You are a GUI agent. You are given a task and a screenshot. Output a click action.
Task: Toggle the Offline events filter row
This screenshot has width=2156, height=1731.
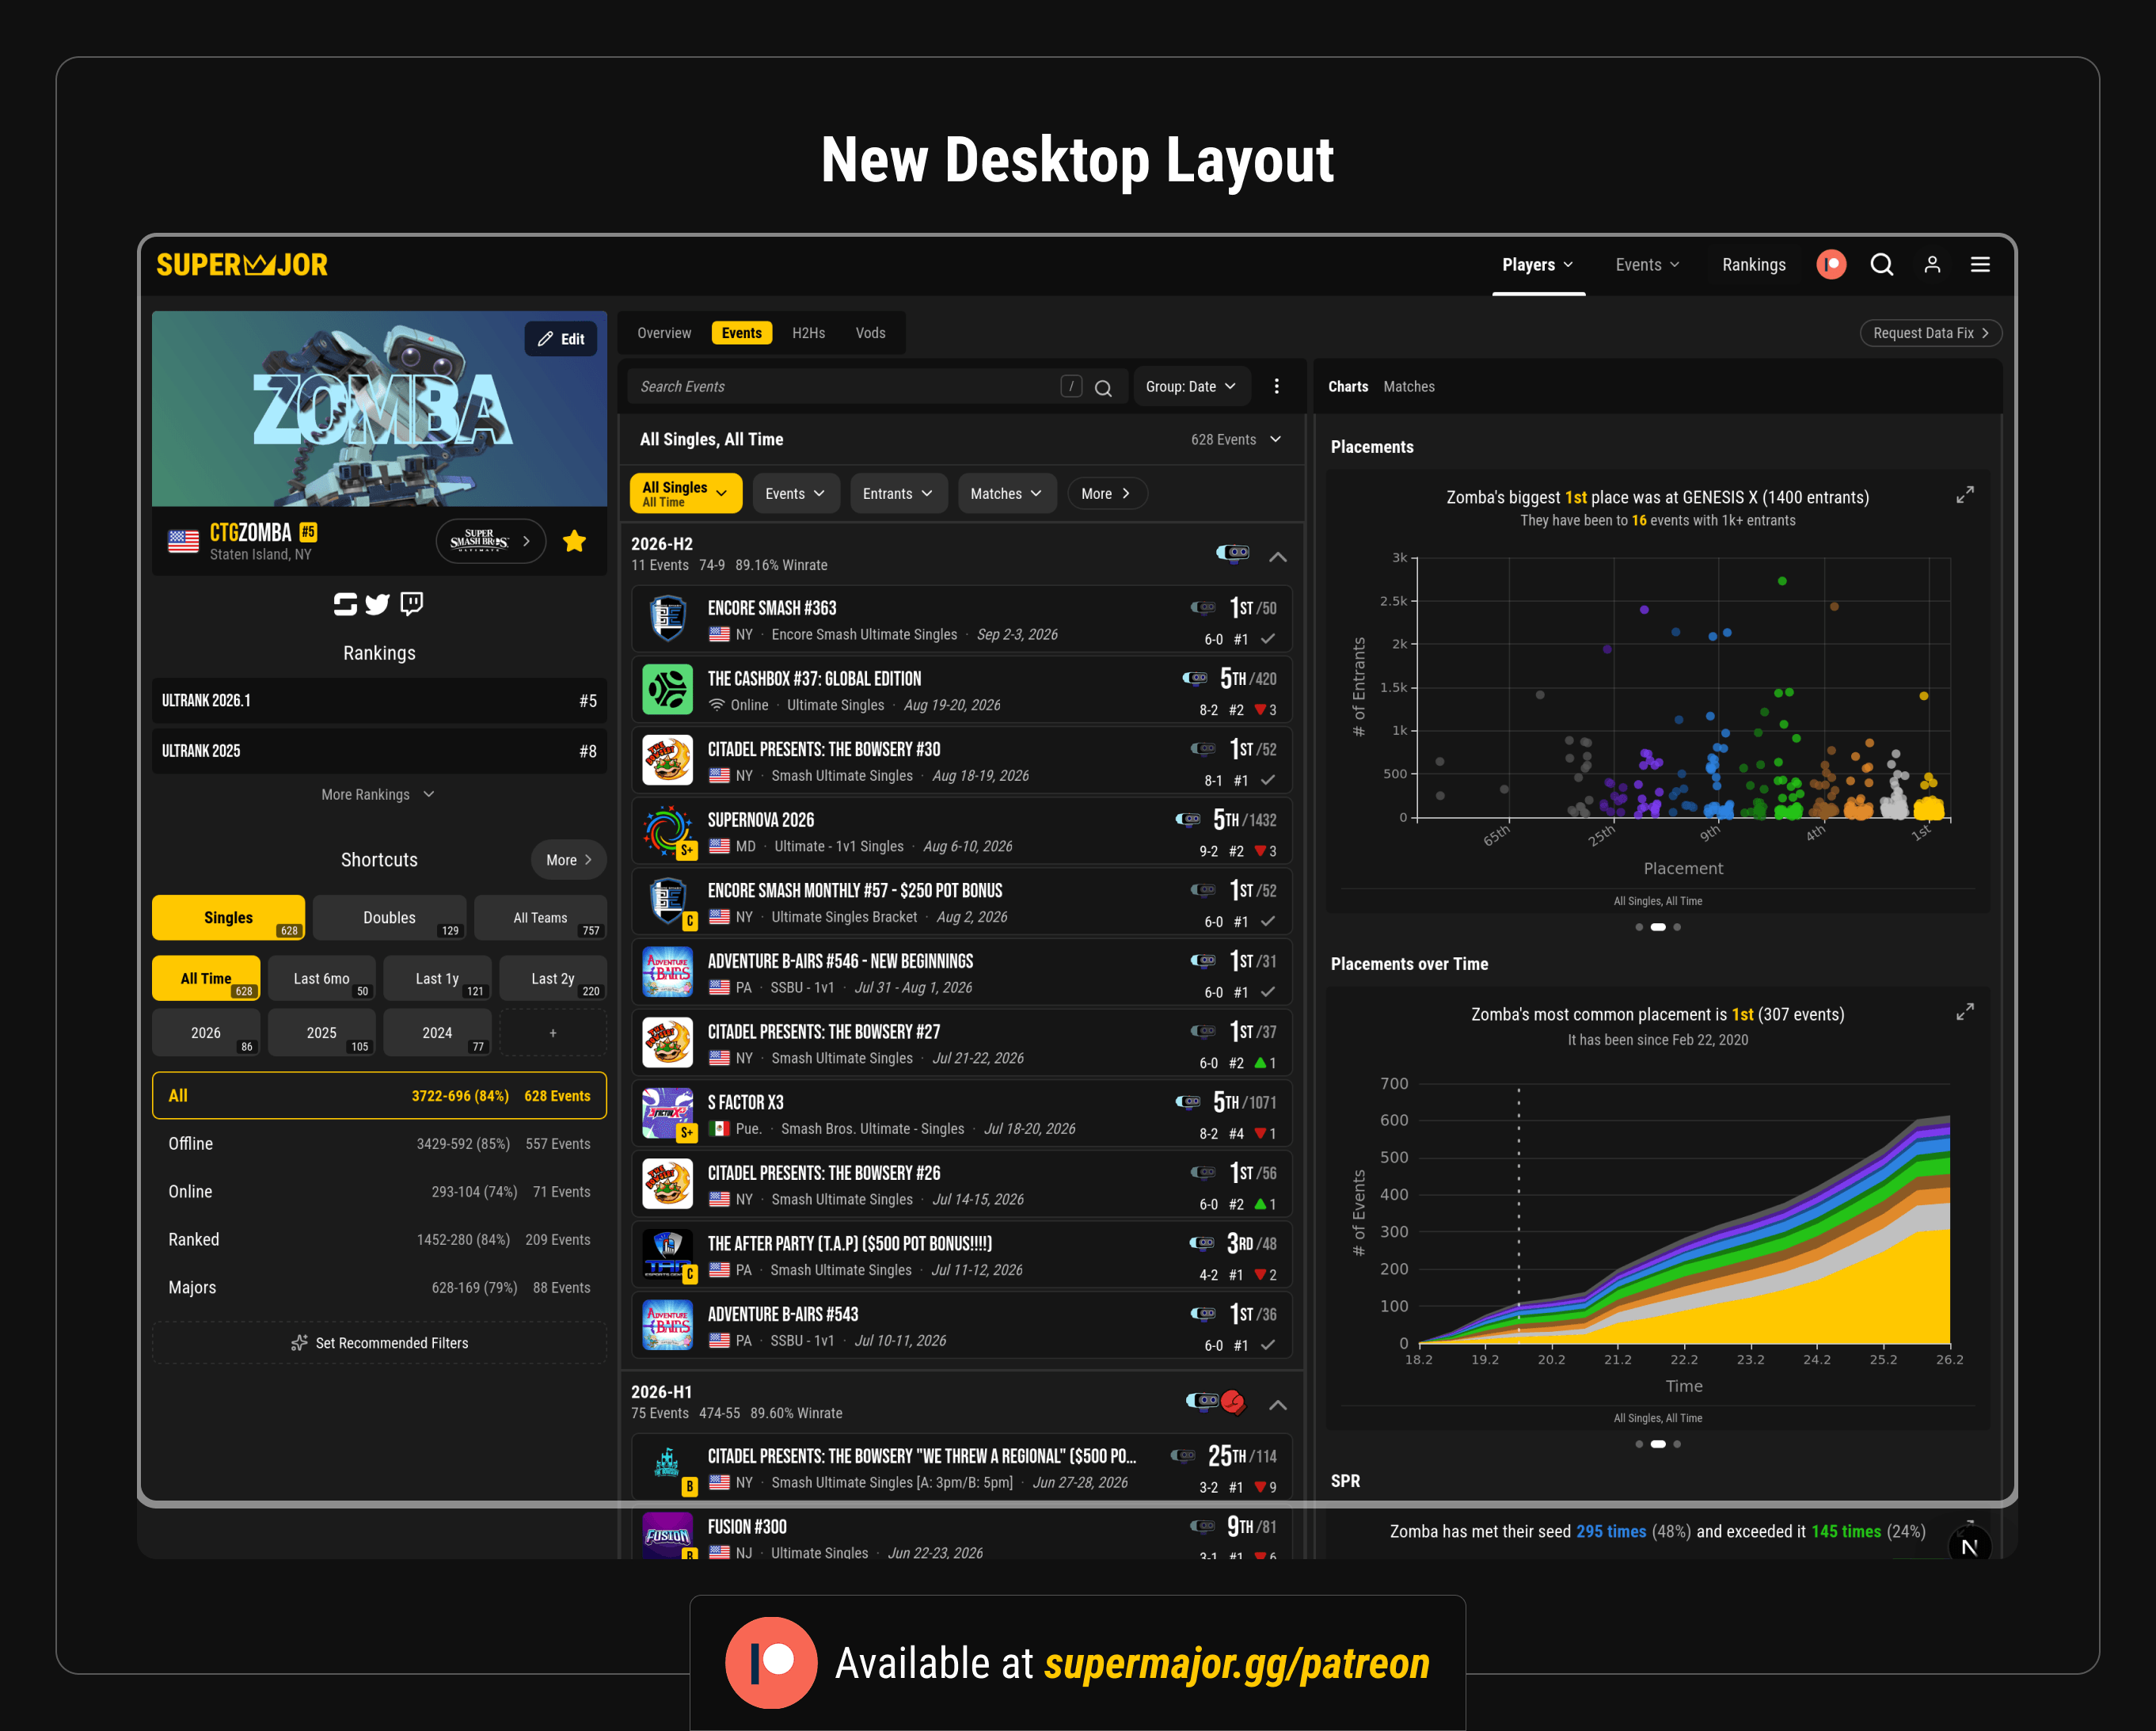tap(379, 1144)
